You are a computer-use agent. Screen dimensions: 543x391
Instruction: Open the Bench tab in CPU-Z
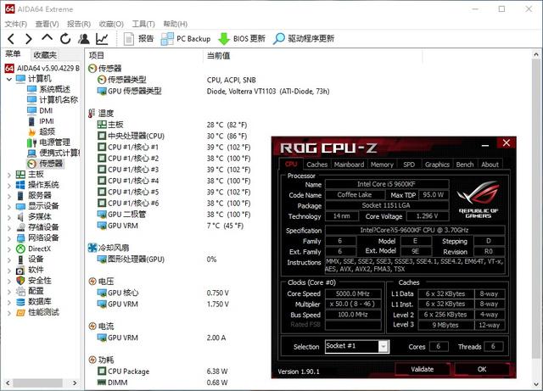[465, 165]
